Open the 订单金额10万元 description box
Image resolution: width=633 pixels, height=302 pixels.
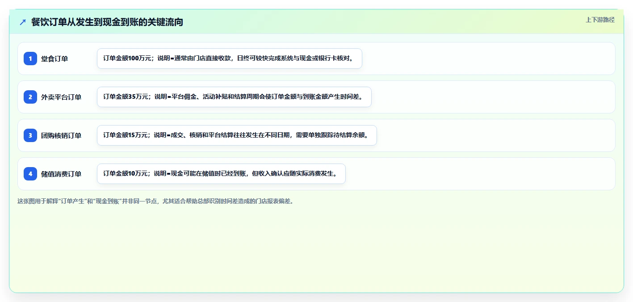coord(221,174)
